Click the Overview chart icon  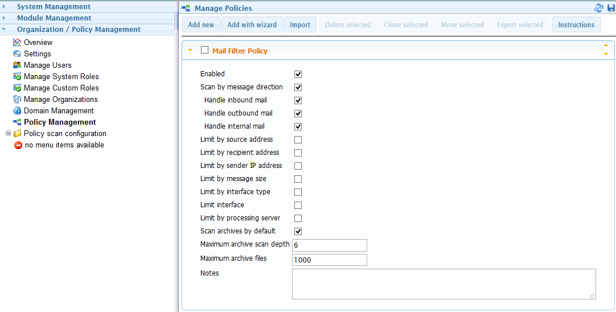coord(17,43)
